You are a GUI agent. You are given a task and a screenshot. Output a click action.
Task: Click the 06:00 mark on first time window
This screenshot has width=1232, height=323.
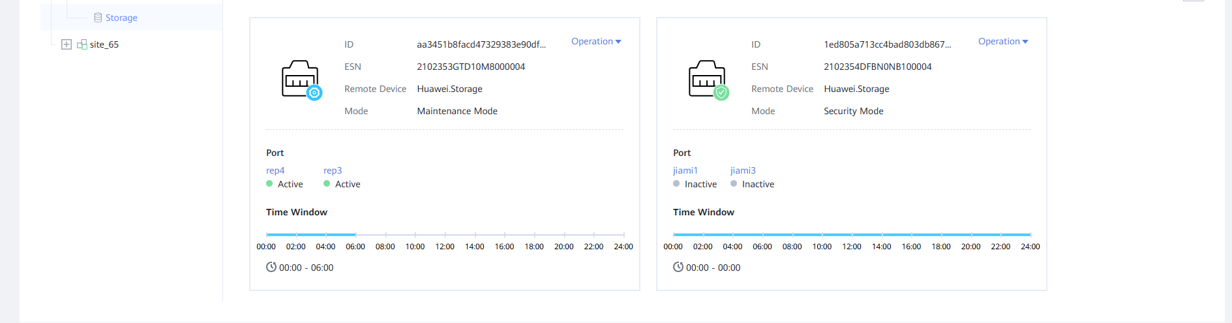click(355, 234)
